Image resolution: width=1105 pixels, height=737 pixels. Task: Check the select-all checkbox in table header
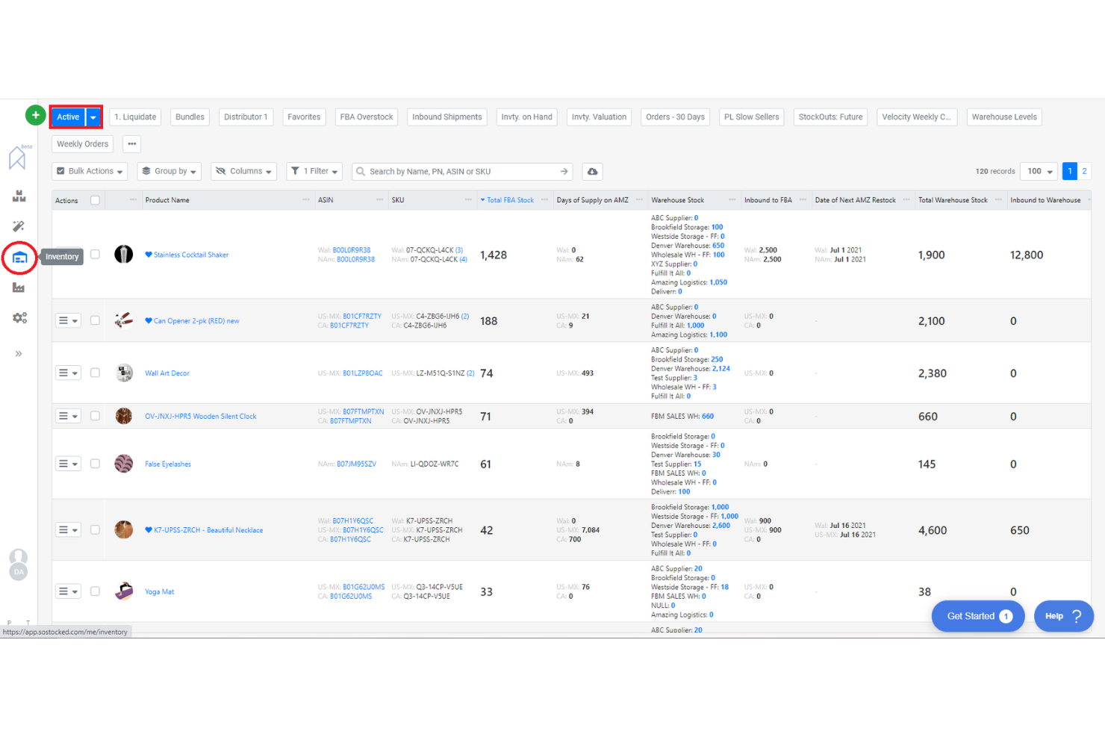point(95,200)
